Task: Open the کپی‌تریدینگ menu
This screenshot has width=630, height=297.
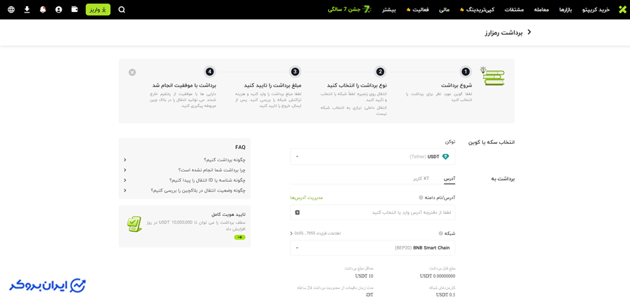Action: coord(477,10)
